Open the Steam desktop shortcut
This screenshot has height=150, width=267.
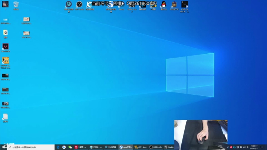[121, 6]
